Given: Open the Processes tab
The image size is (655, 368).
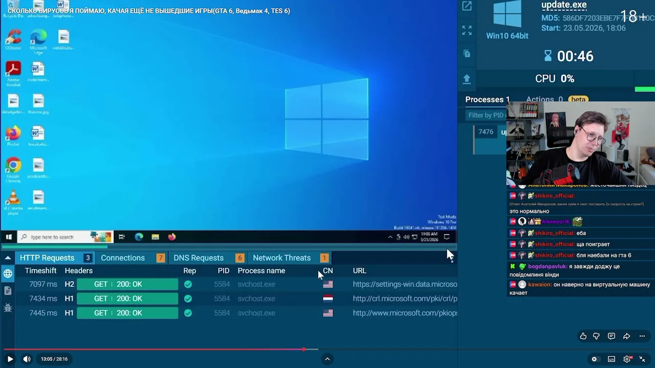Looking at the screenshot, I should point(488,100).
